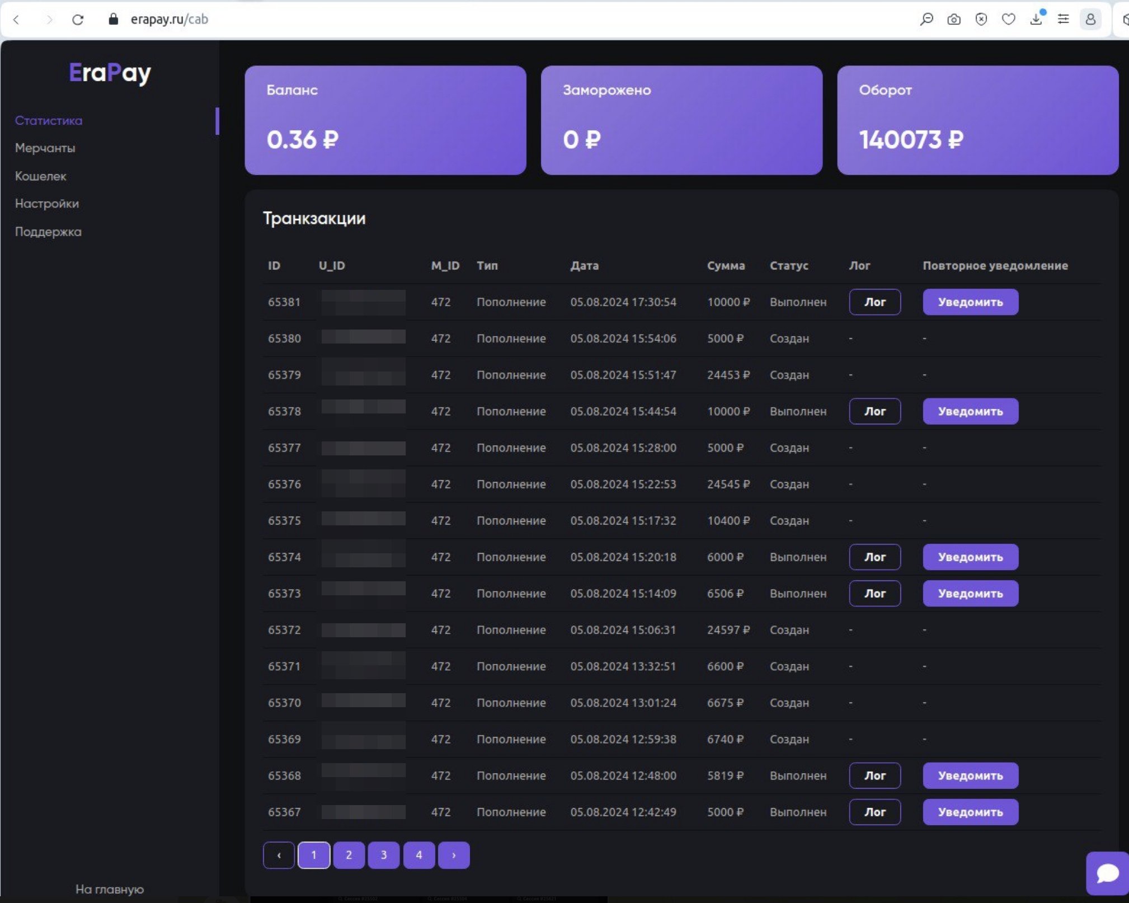Click Лог button for transaction 65381
The width and height of the screenshot is (1129, 903).
(874, 302)
